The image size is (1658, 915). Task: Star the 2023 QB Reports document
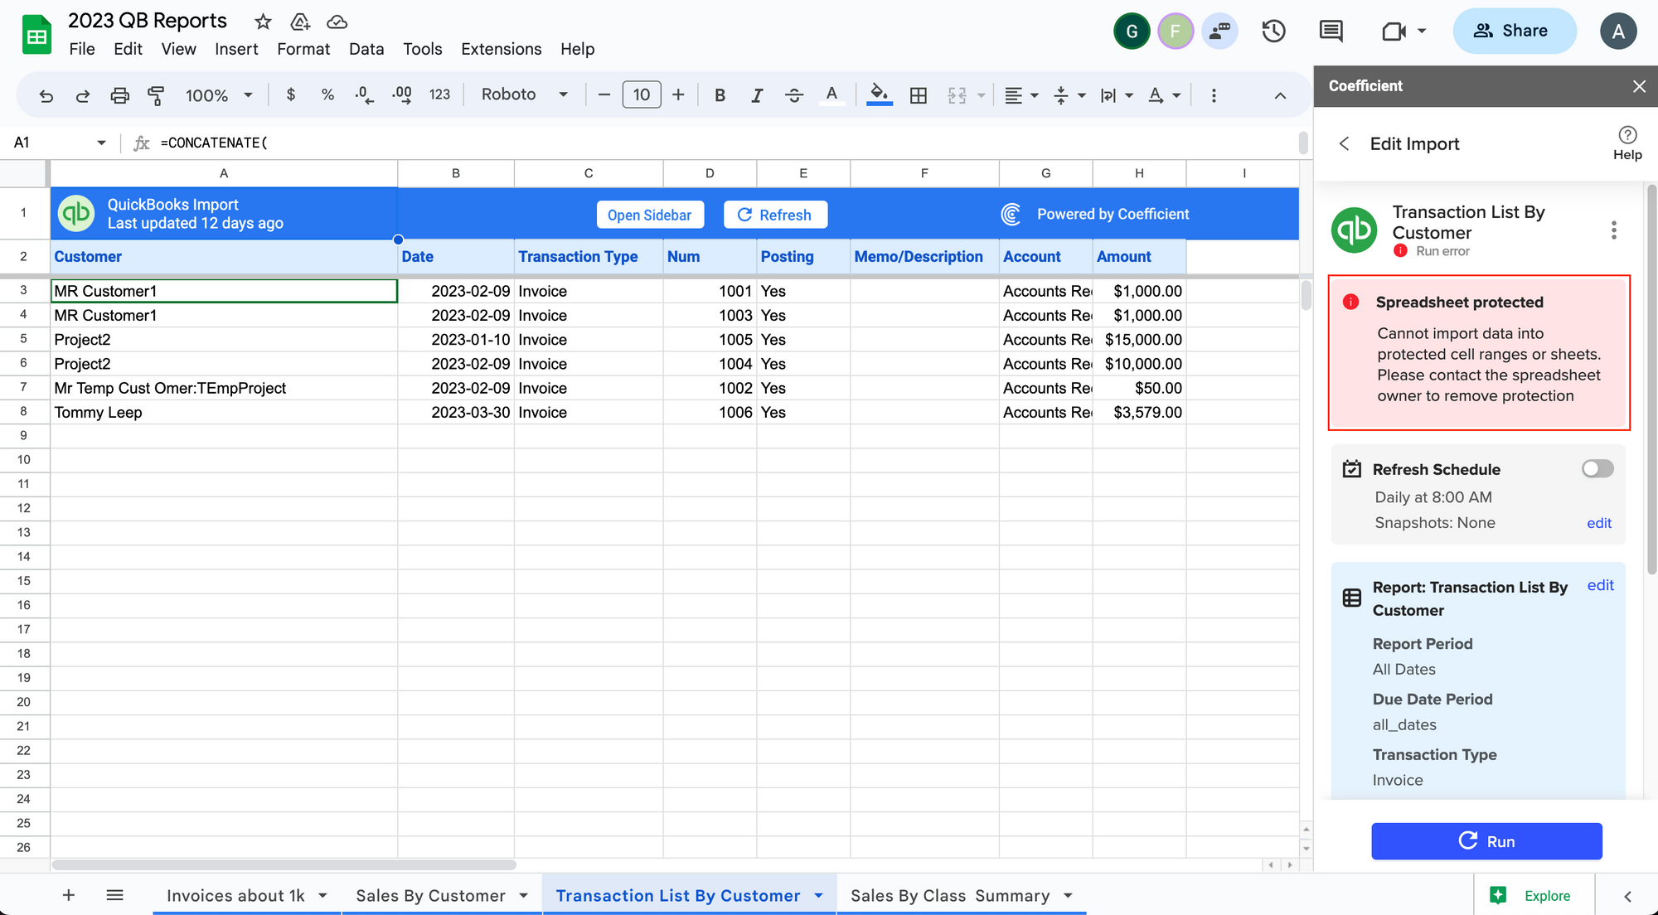(x=263, y=22)
